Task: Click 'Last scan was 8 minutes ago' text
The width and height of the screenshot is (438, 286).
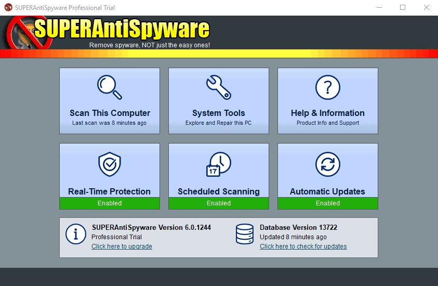Action: [x=109, y=123]
